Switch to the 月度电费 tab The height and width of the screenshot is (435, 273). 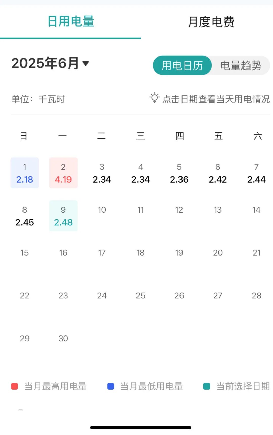211,22
